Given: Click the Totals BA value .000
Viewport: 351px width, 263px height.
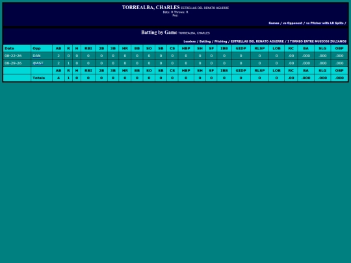Looking at the screenshot, I should click(x=305, y=78).
